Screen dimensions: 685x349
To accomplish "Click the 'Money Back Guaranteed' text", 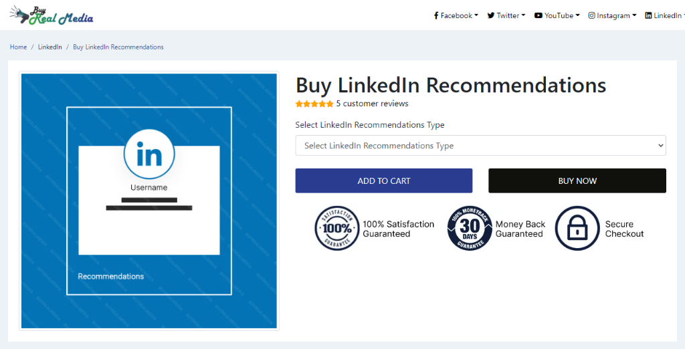I will click(520, 229).
